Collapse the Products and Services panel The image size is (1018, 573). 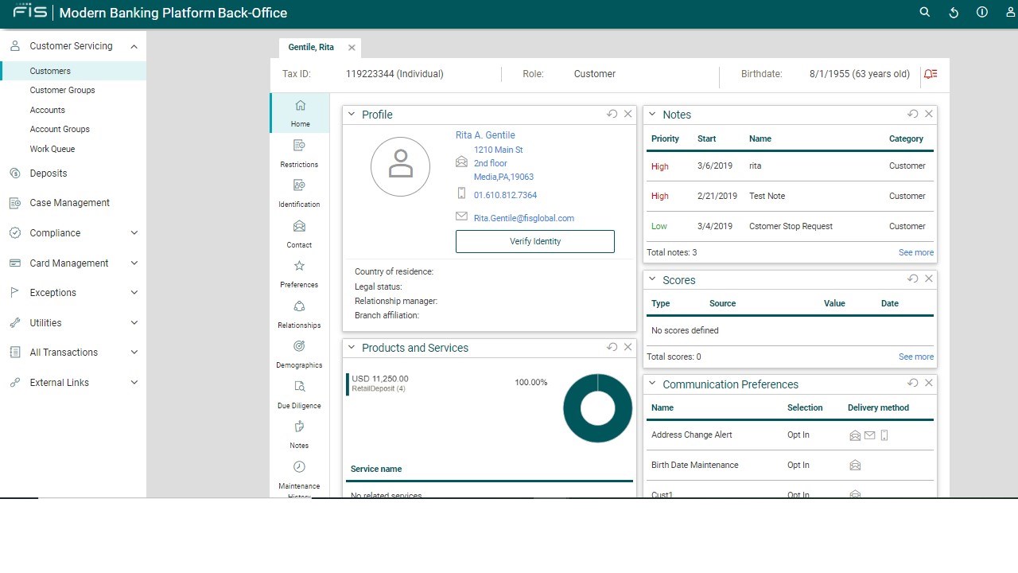(x=352, y=348)
